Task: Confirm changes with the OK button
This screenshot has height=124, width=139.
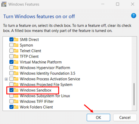Action: (98, 117)
